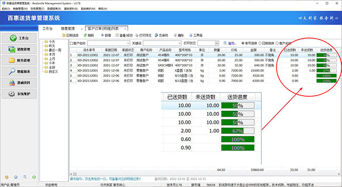342x187 pixels.
Task: Select the 自定义 folder in date tree
Action: (x=51, y=71)
